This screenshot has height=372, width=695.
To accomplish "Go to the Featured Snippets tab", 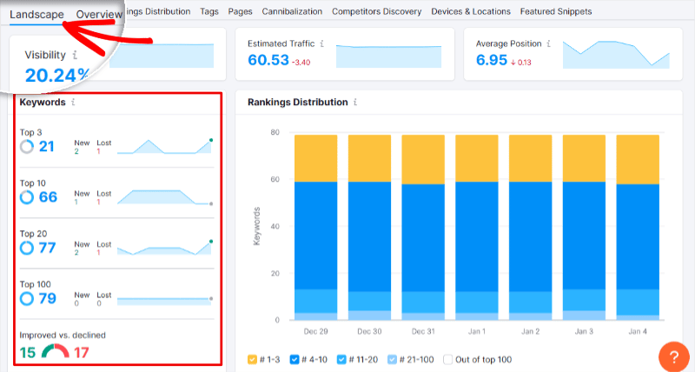I will pyautogui.click(x=556, y=12).
